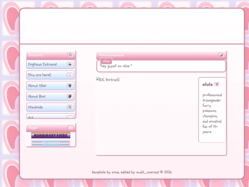Viewport: 249px width, 187px height.
Task: Open the About Box! page
Action: 50,97
